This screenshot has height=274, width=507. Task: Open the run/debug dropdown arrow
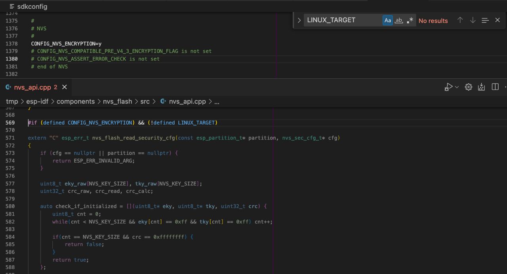click(457, 87)
